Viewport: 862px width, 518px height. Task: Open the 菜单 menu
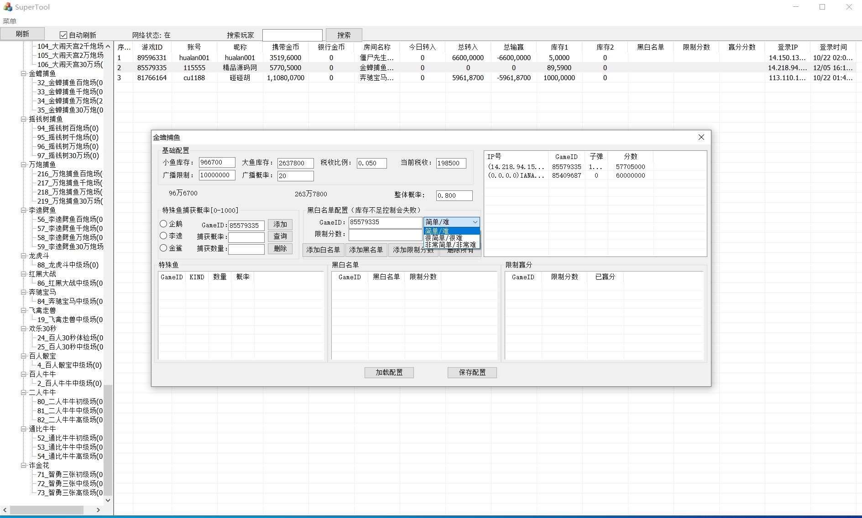pyautogui.click(x=10, y=21)
